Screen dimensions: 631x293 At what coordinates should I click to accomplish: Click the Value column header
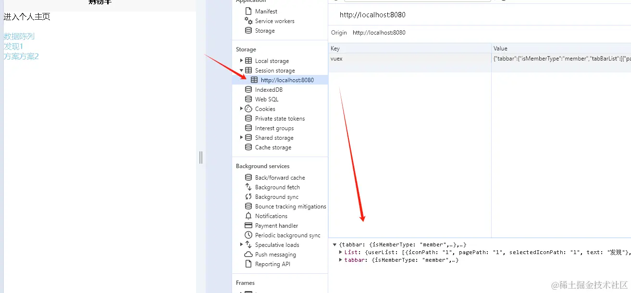click(x=561, y=49)
